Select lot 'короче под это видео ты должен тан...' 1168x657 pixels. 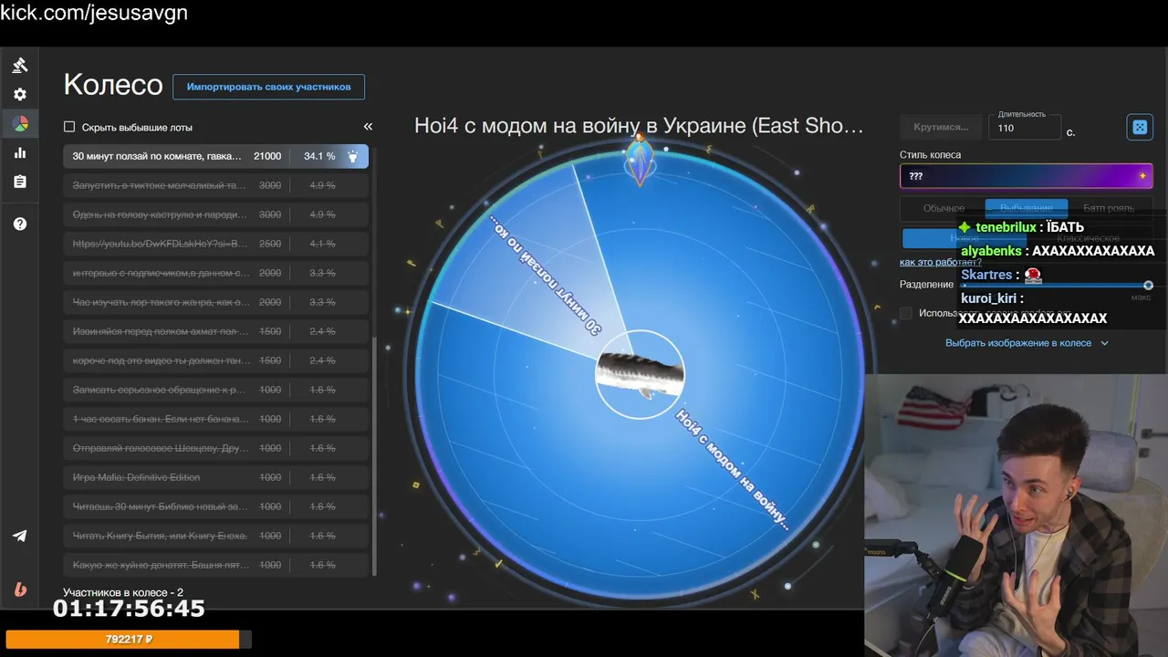coord(216,360)
